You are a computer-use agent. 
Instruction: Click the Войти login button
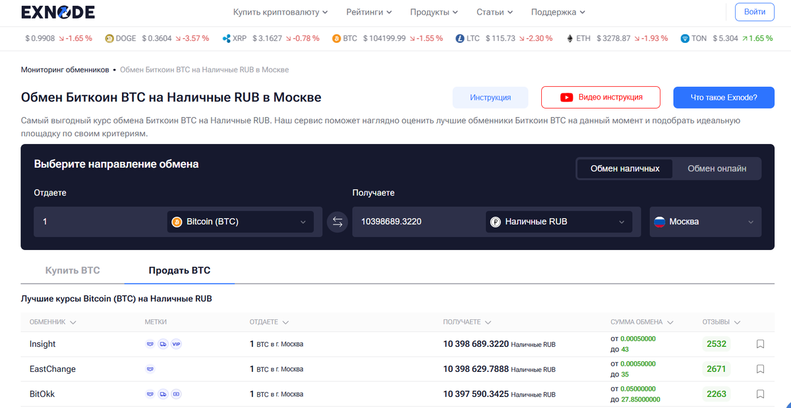755,12
